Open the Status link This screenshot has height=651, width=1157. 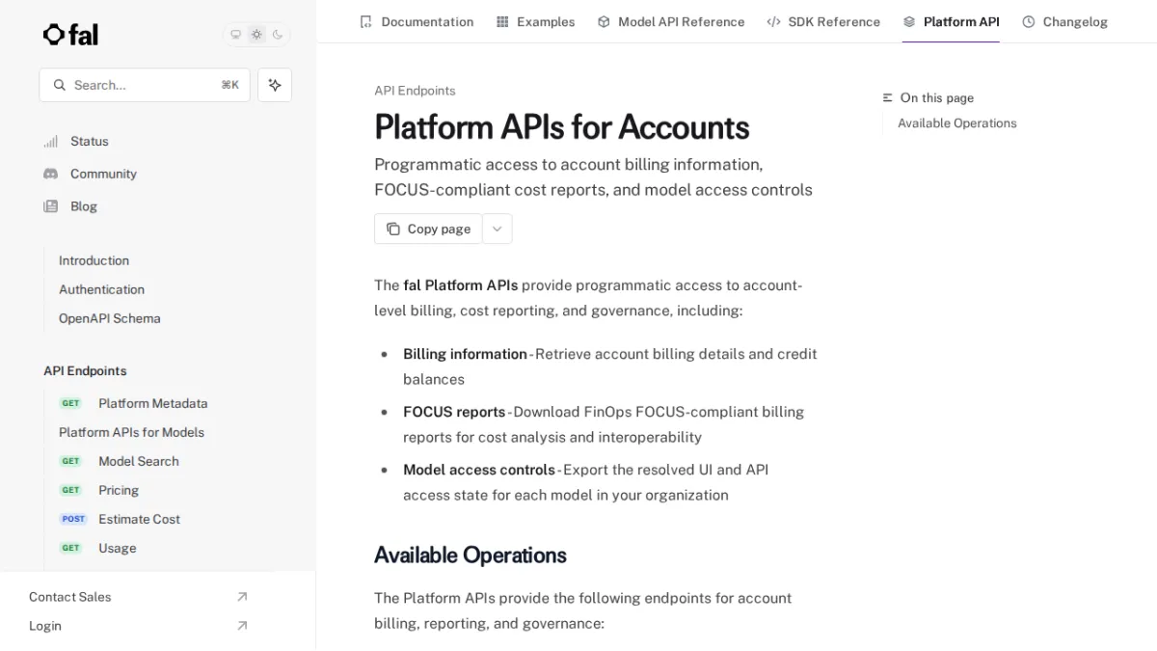[90, 141]
